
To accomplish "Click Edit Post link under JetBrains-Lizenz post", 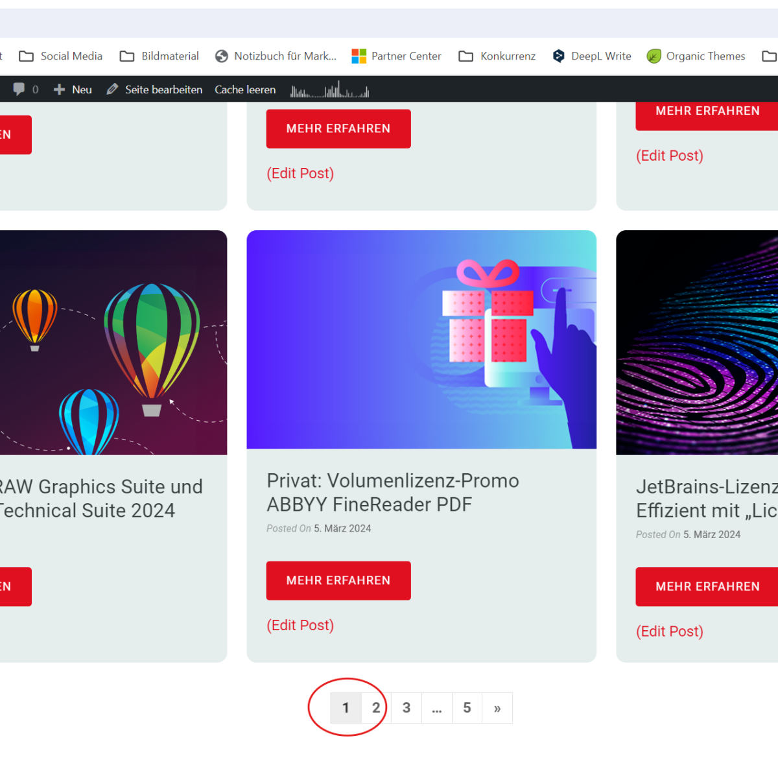I will pos(670,631).
